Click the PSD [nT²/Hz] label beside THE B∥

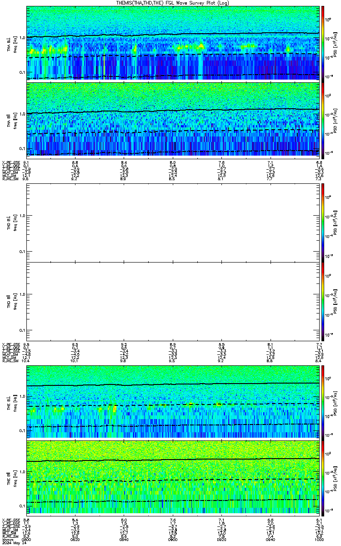(336, 478)
